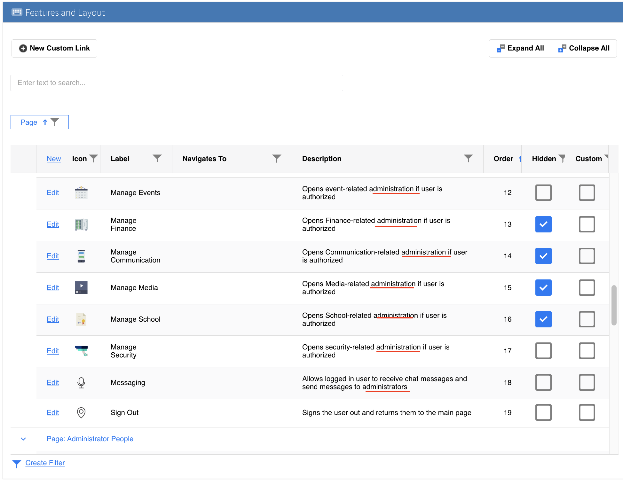Check Custom box for Manage Communication
Image resolution: width=623 pixels, height=493 pixels.
[587, 256]
